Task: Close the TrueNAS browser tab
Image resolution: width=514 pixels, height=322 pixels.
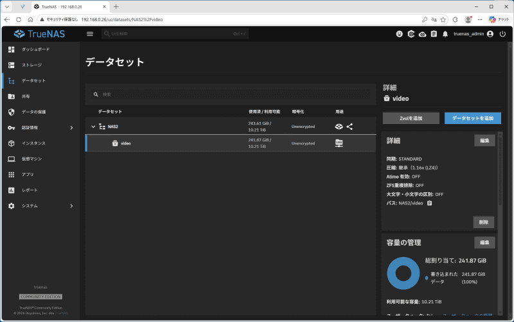Action: [104, 6]
